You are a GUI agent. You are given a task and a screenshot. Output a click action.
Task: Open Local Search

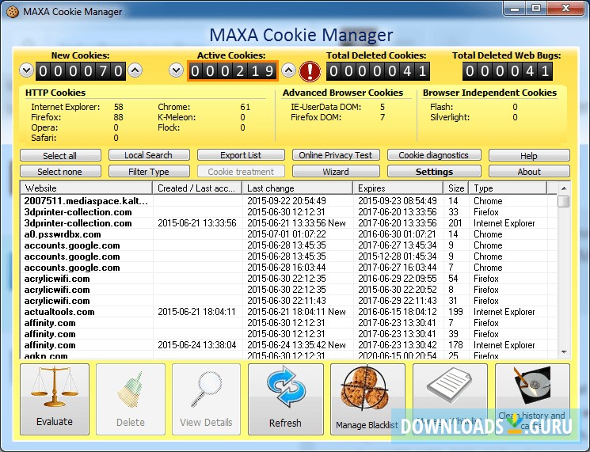tap(149, 155)
